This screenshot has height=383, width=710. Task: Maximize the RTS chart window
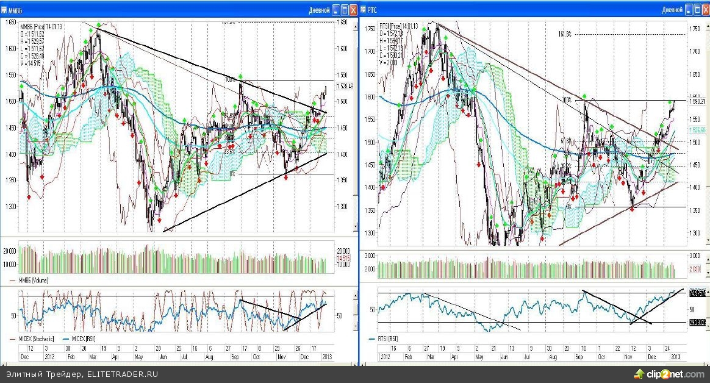tap(696, 10)
